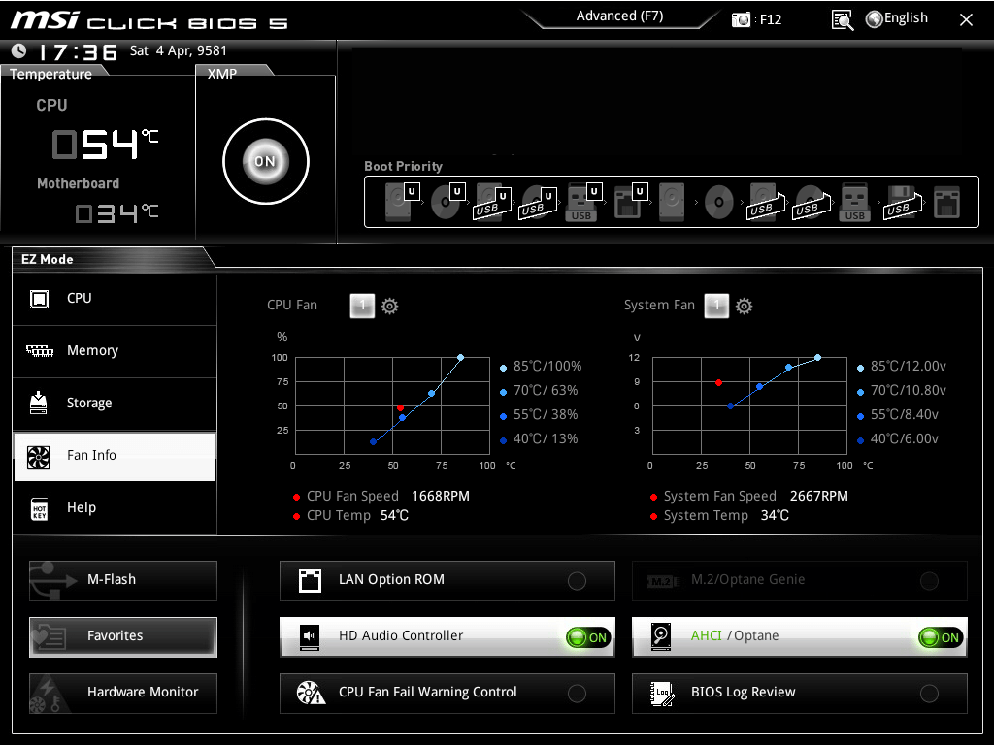Enable CPU Fan Fail Warning Control
This screenshot has width=994, height=745.
point(577,694)
